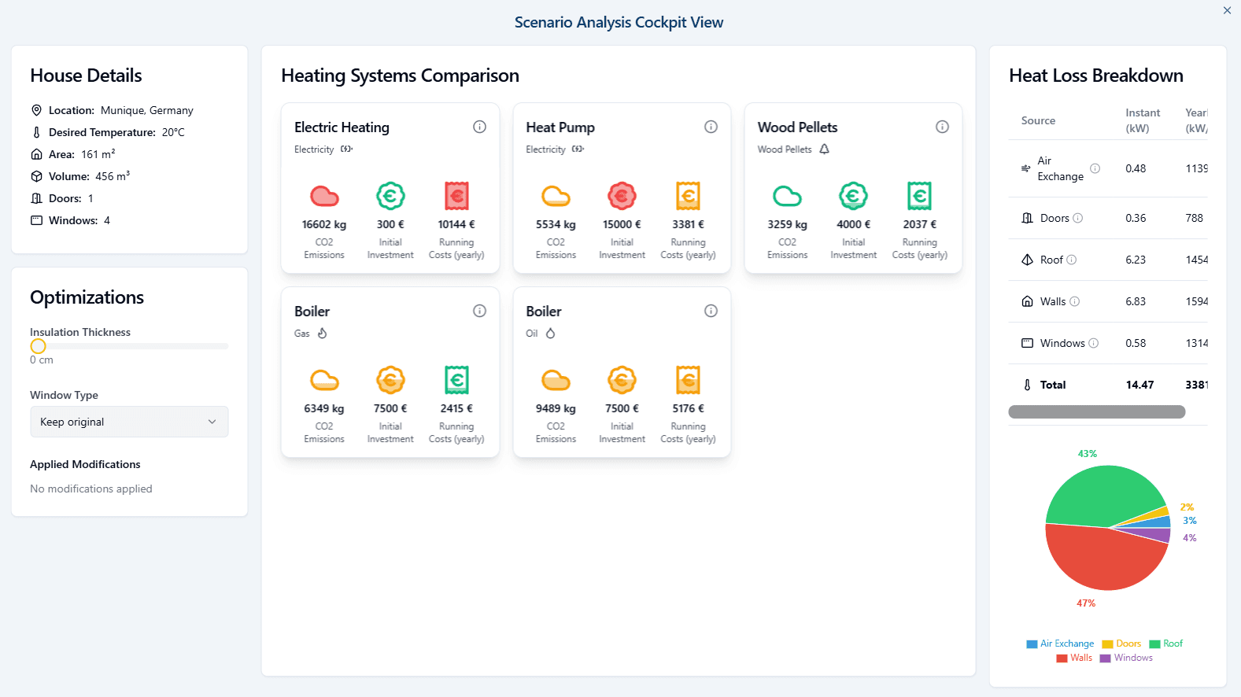Click info icon next to Doors row
Viewport: 1241px width, 697px height.
coord(1078,218)
